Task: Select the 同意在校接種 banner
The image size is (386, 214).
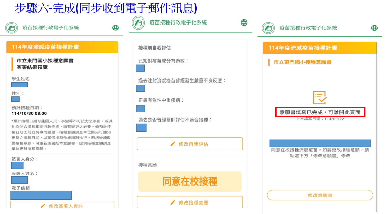Action: (190, 182)
